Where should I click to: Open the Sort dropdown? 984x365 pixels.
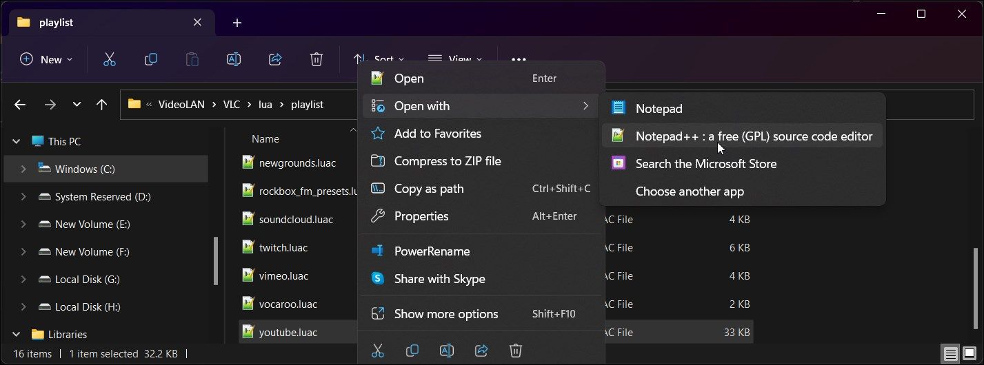(x=379, y=59)
